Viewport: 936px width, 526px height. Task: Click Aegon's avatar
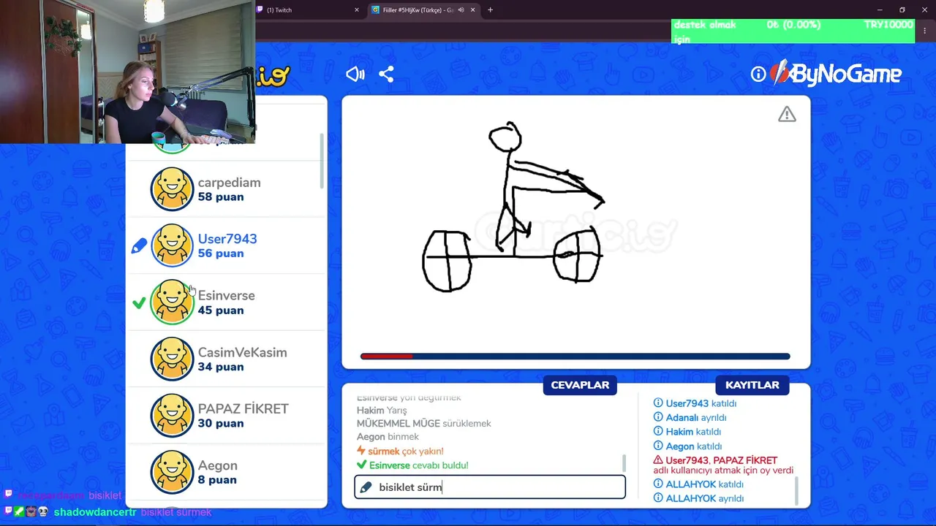pyautogui.click(x=172, y=472)
